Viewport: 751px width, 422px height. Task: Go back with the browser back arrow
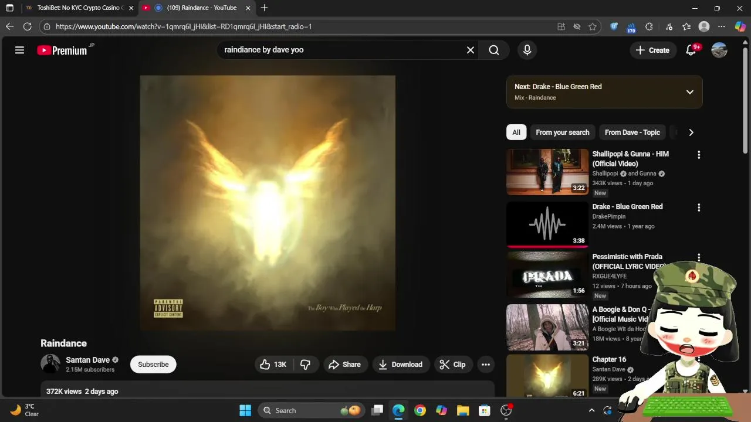point(9,26)
